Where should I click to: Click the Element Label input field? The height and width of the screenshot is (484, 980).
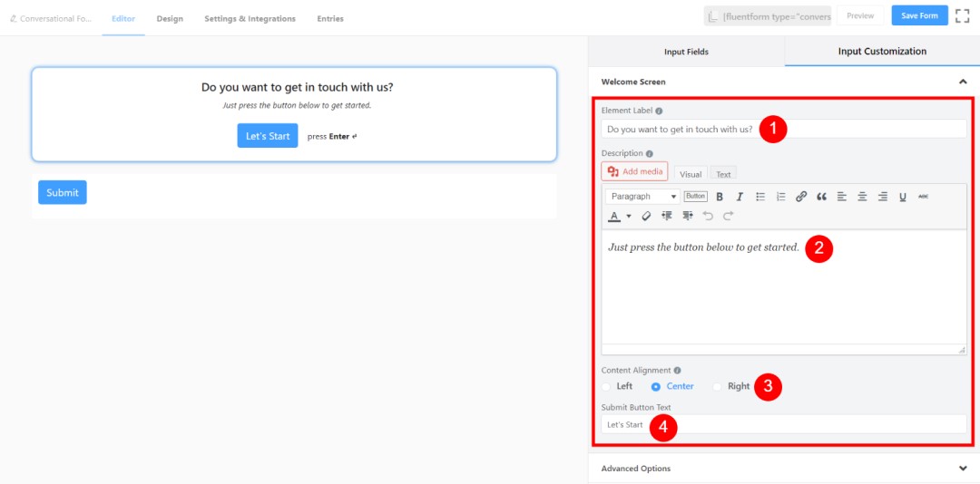pos(784,130)
